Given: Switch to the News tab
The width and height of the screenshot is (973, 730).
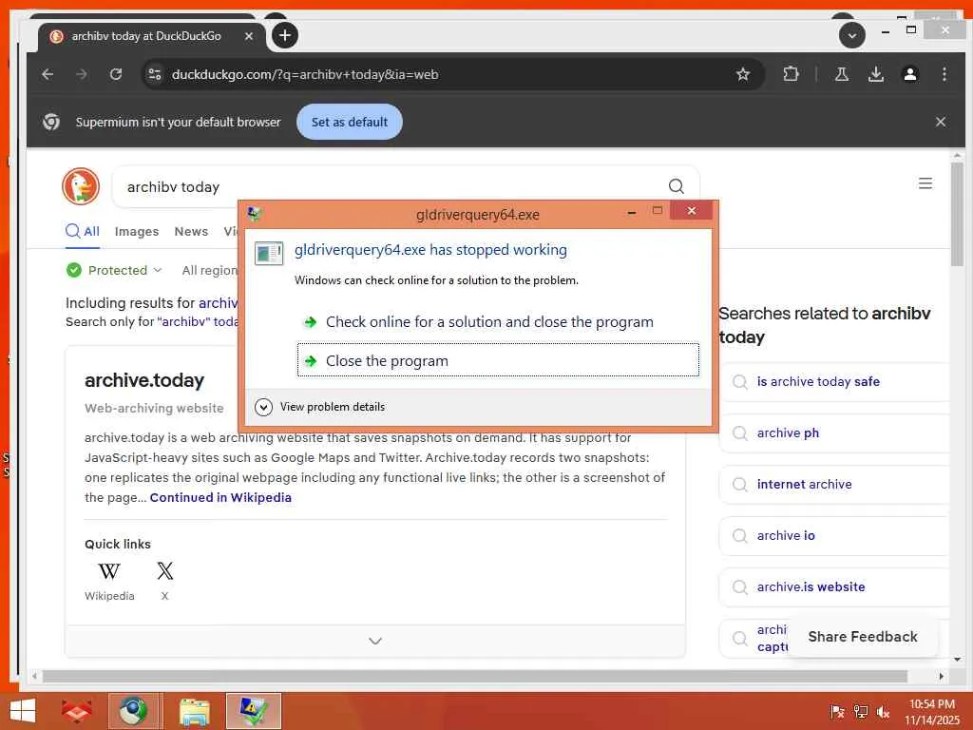Looking at the screenshot, I should tap(191, 232).
